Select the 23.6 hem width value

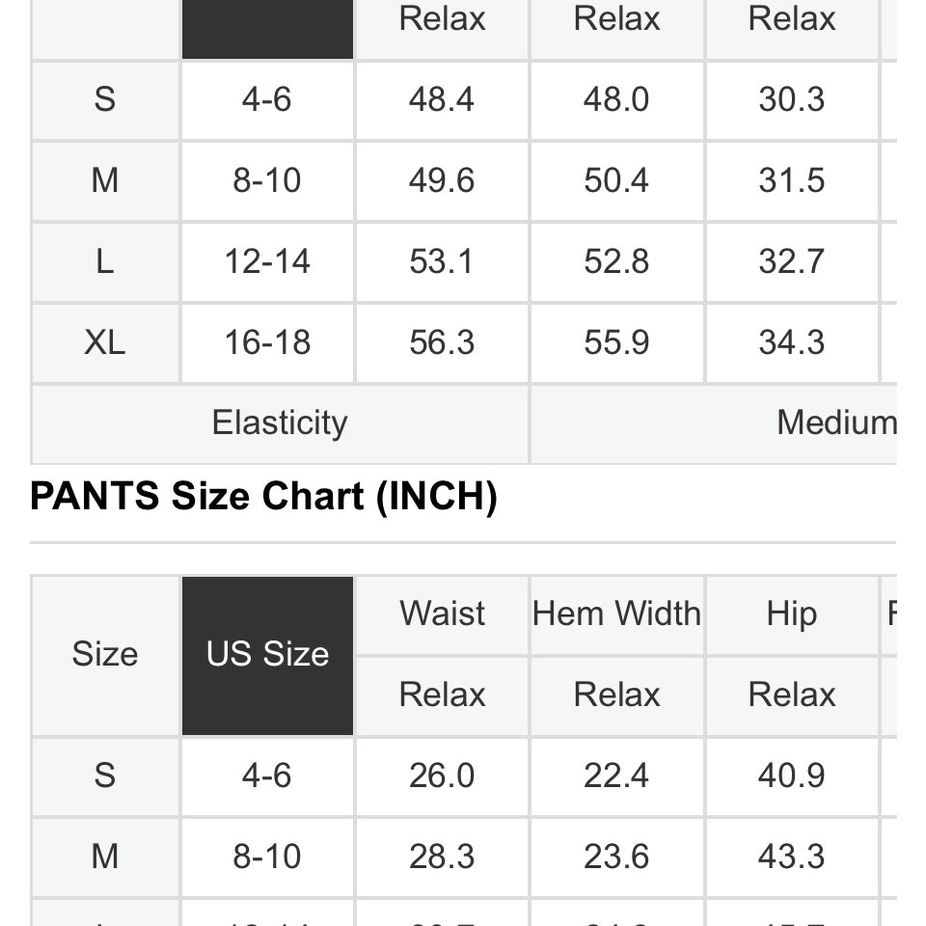[616, 857]
